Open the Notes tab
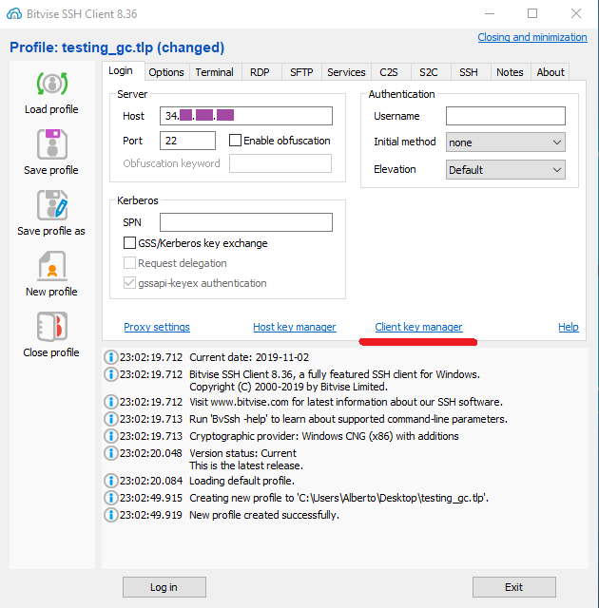Screen dimensions: 599x608 [511, 72]
